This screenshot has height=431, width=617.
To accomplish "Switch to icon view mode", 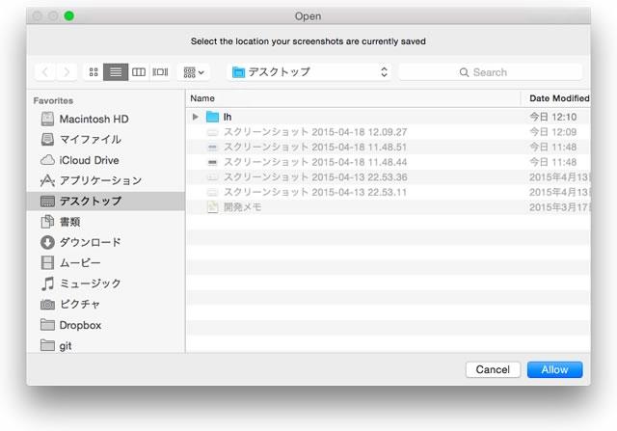I will click(x=94, y=72).
